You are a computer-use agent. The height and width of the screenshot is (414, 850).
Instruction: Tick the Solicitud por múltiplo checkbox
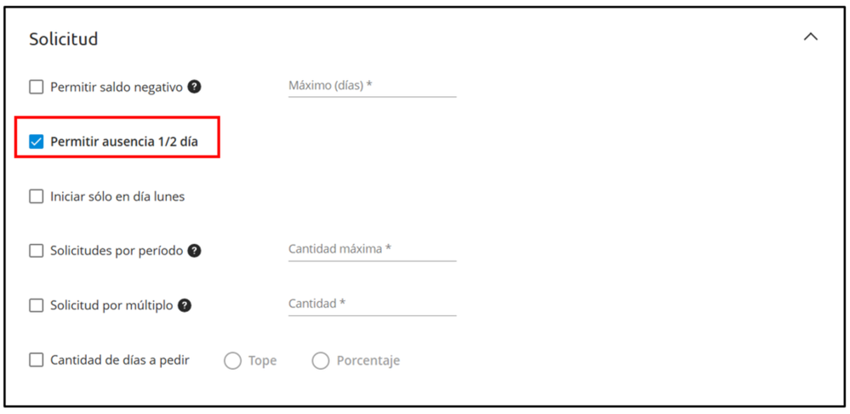click(x=37, y=305)
